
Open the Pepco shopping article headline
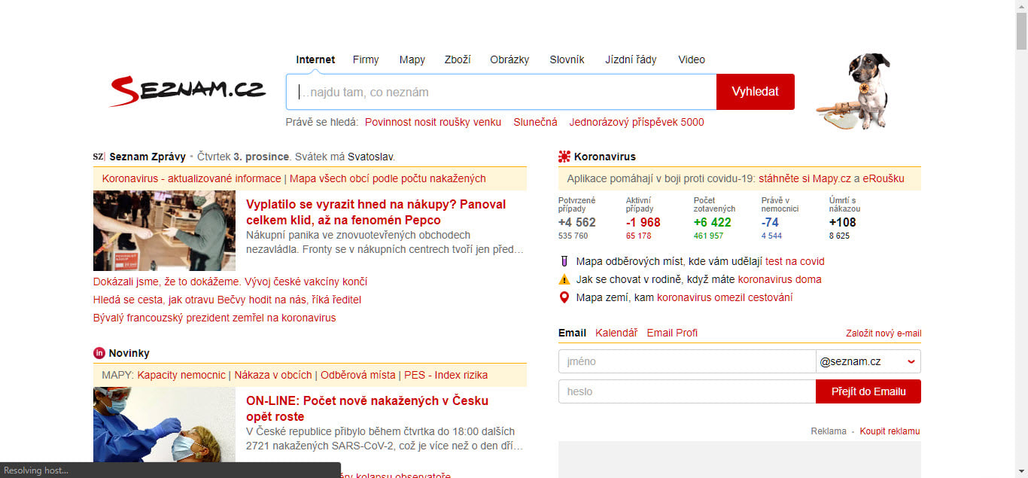[376, 212]
